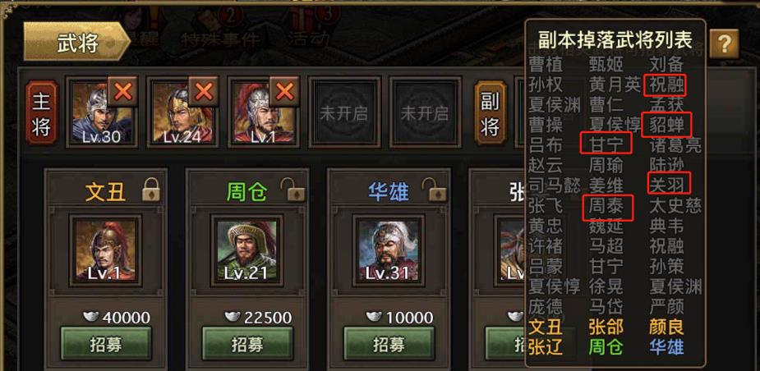Select the 华雄 Lv.31 portrait
760x371 pixels.
[389, 250]
